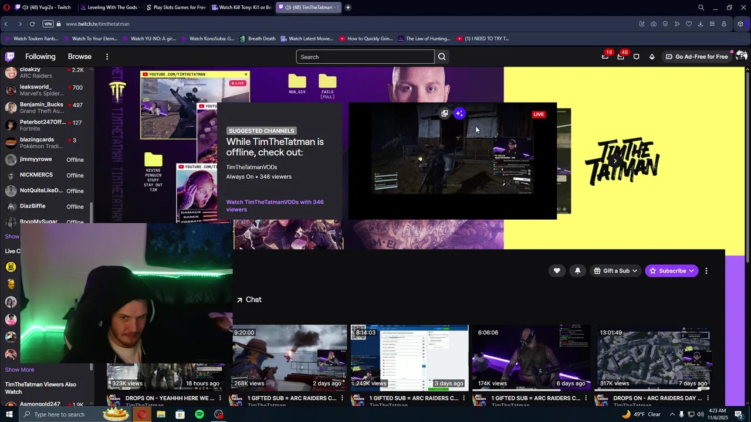Open Prime Loot crown icon with 18 badge

(x=605, y=57)
